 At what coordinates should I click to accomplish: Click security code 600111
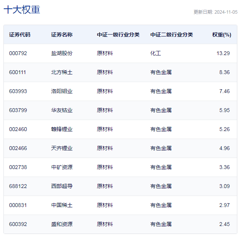(x=18, y=72)
